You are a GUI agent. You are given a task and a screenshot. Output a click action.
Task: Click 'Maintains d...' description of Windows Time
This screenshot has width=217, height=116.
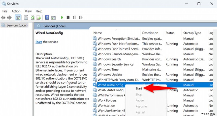click(151, 70)
